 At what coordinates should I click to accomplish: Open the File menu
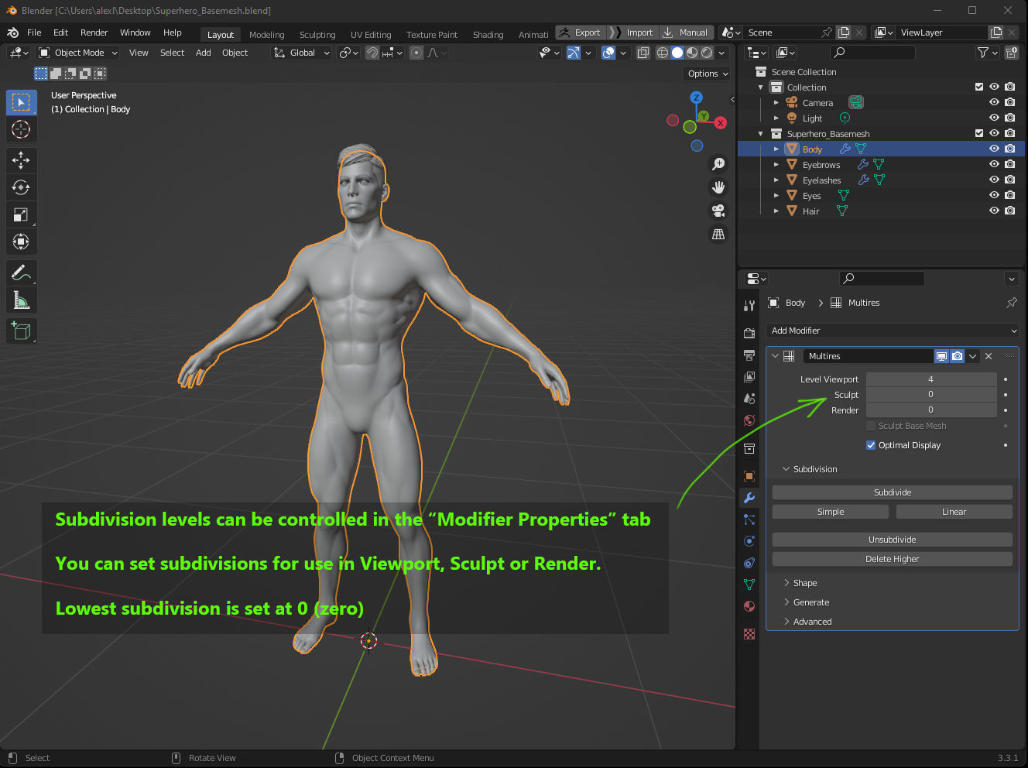pos(34,33)
